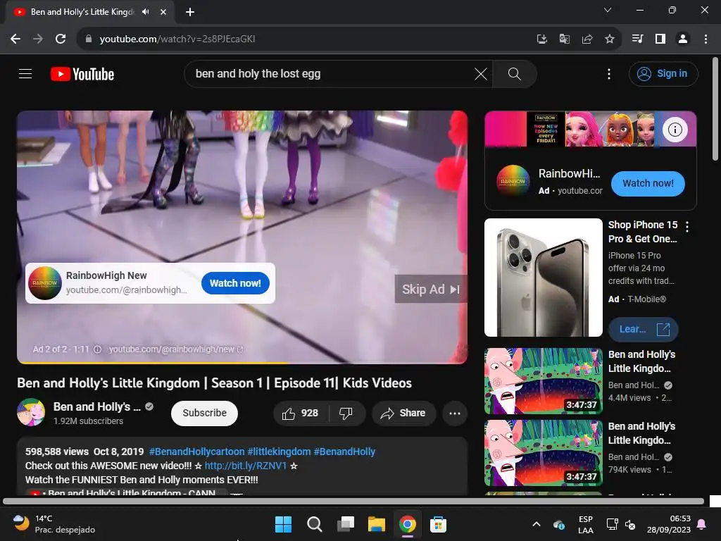This screenshot has height=541, width=721.
Task: Click #BenandHolly hashtag
Action: (x=344, y=452)
